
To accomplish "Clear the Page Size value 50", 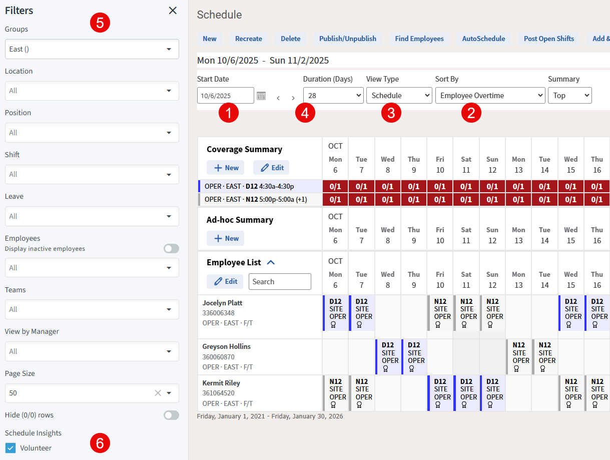I will [158, 393].
